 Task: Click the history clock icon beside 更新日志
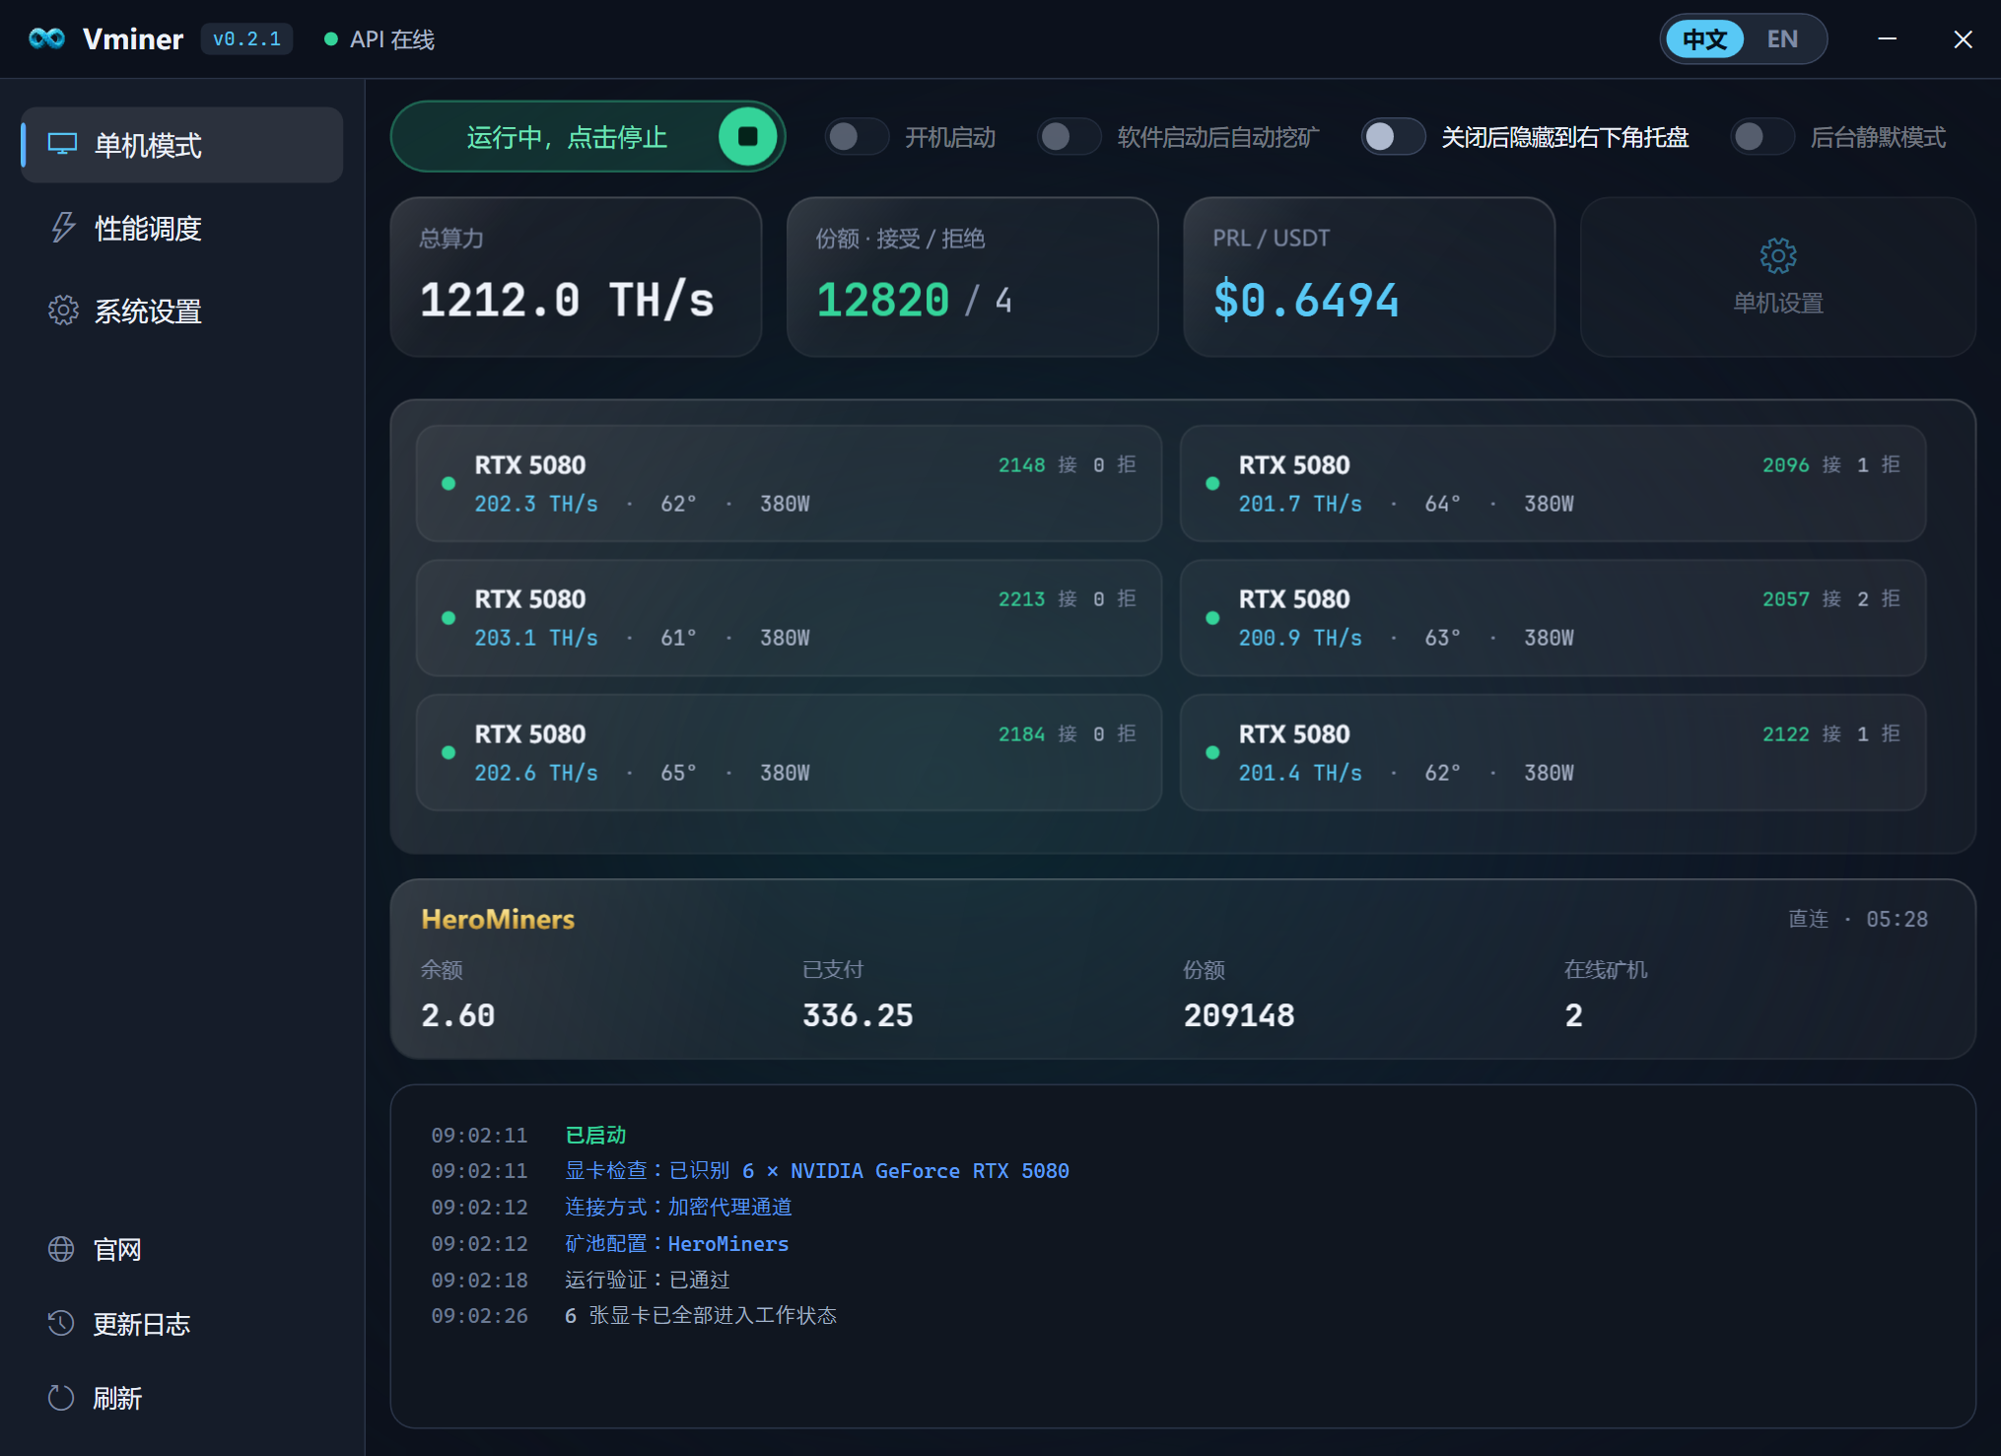(61, 1323)
